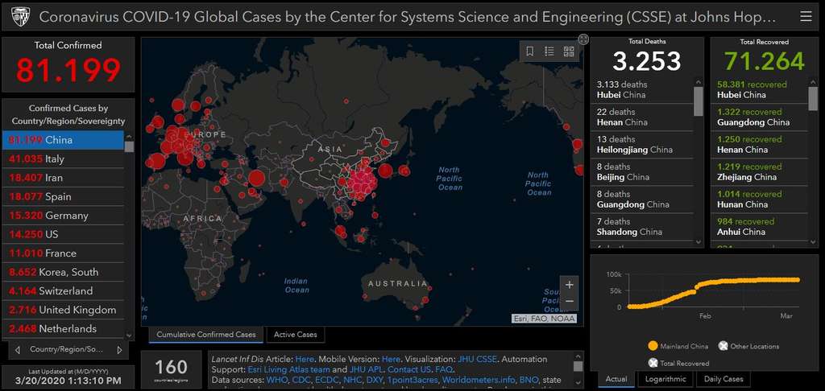Click scroll-down arrow of country list
The image size is (825, 391).
pos(129,335)
